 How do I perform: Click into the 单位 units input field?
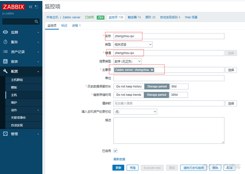tap(169, 78)
